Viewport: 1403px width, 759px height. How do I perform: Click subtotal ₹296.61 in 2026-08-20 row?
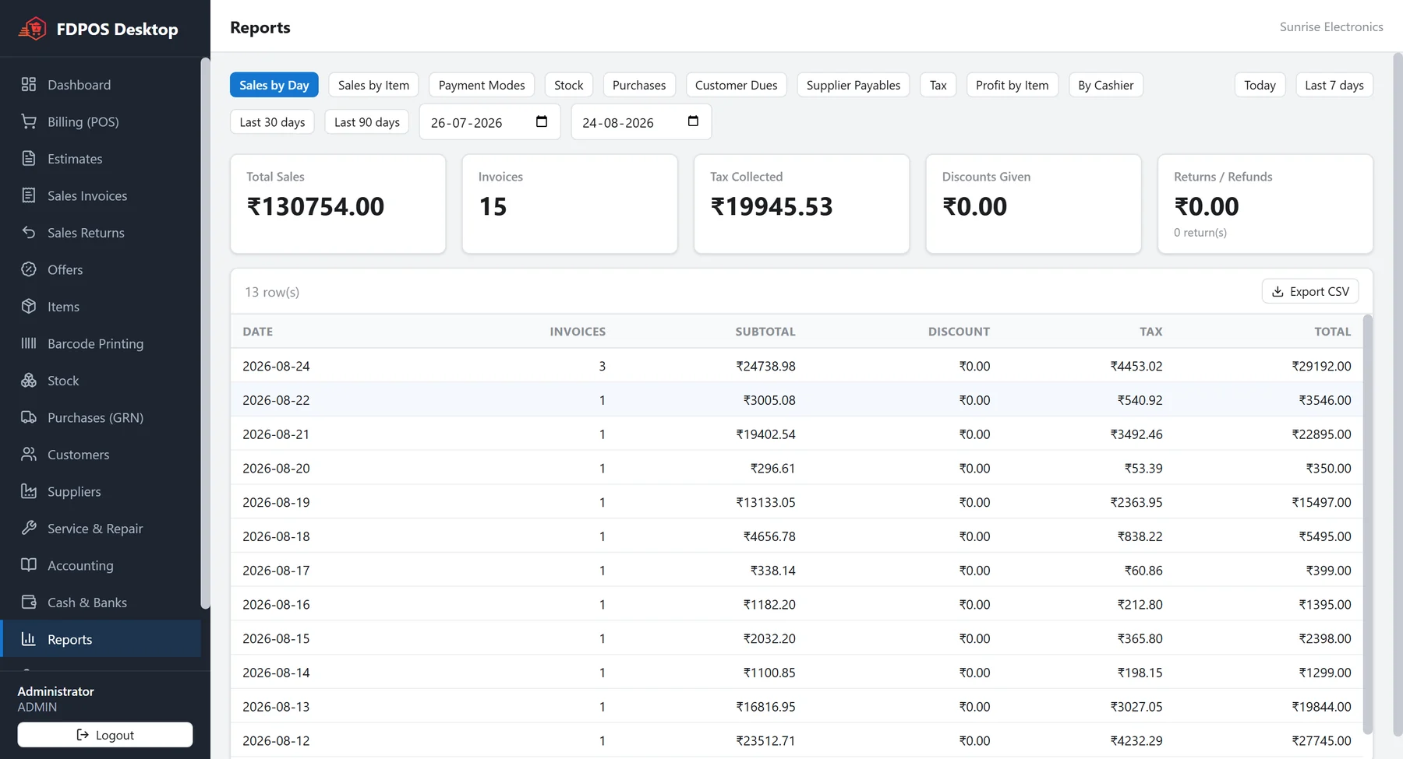pos(772,468)
